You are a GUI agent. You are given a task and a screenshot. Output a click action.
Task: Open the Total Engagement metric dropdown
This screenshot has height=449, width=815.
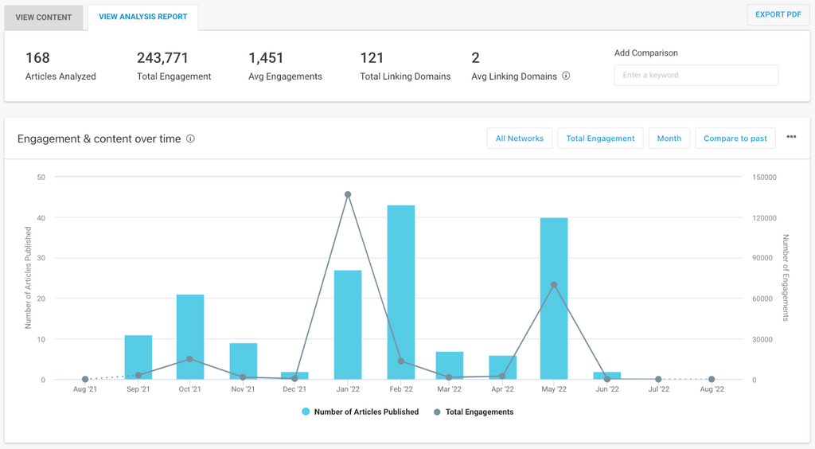point(600,139)
